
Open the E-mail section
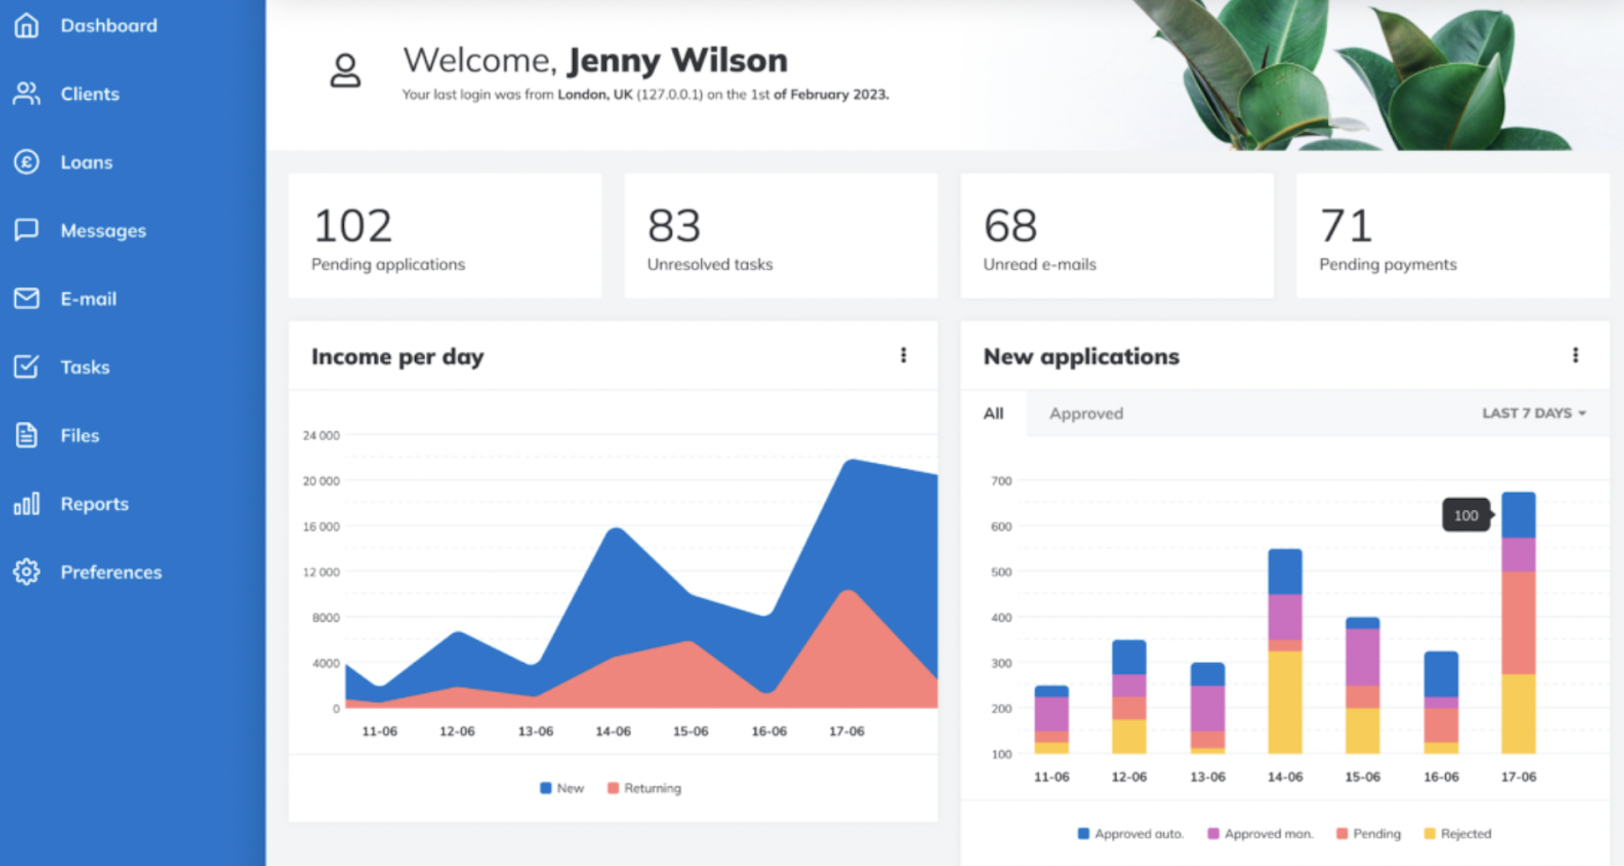coord(89,299)
